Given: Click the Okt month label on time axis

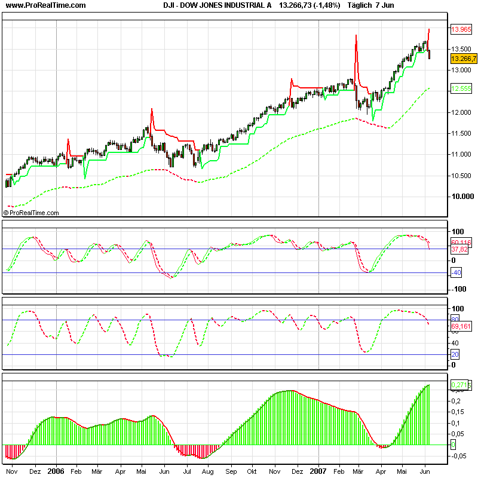Looking at the screenshot, I should click(x=252, y=471).
